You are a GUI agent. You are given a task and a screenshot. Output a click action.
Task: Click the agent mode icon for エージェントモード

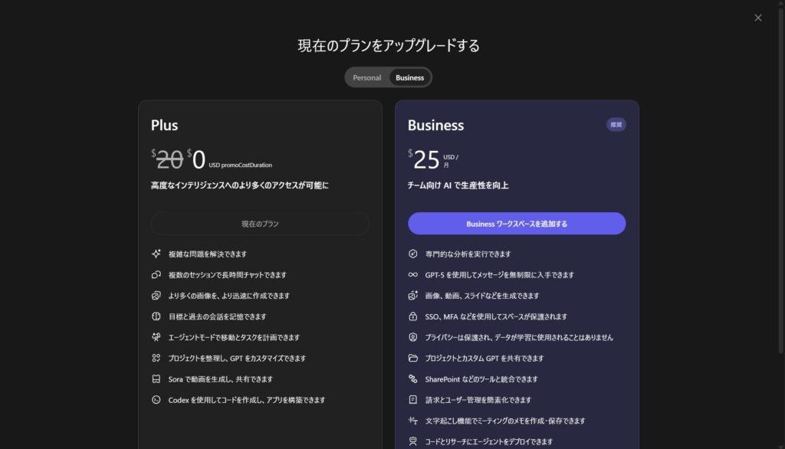coord(156,337)
